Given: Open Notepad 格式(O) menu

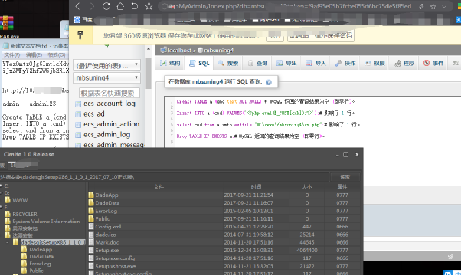Looking at the screenshot, I should pyautogui.click(x=57, y=55).
